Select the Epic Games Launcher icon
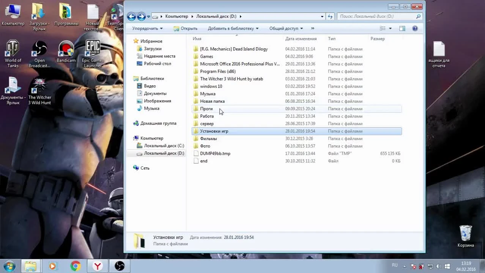The height and width of the screenshot is (273, 485). coord(93,54)
